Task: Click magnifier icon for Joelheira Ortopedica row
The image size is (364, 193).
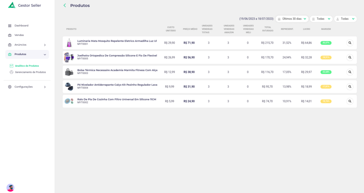Action: [x=350, y=57]
